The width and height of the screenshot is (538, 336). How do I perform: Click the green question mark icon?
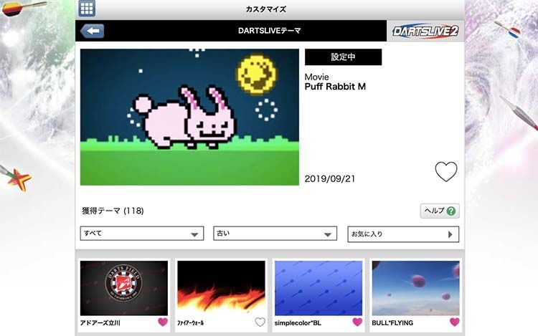[x=451, y=211]
